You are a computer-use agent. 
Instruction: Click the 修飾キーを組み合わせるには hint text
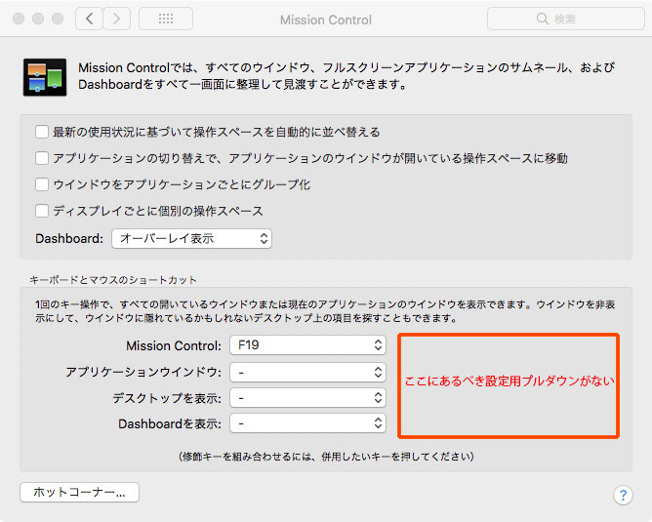click(x=326, y=457)
